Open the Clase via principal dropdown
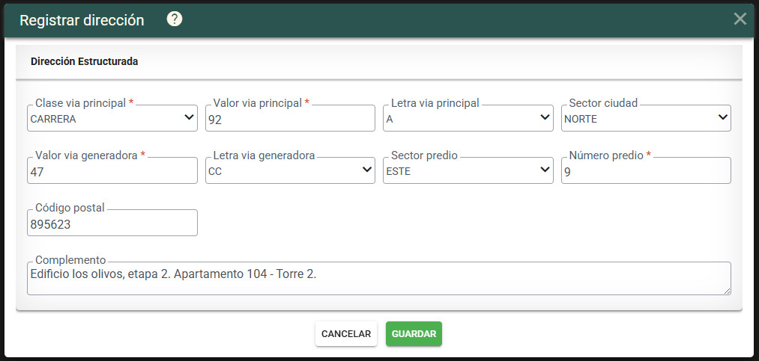 coord(112,118)
